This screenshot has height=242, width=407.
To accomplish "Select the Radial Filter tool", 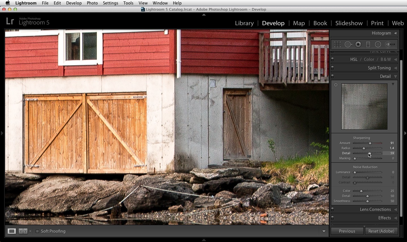I will coord(378,44).
